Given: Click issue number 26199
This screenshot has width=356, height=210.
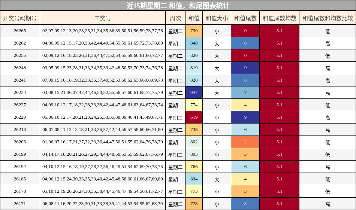Looking at the screenshot, I should point(20,155).
